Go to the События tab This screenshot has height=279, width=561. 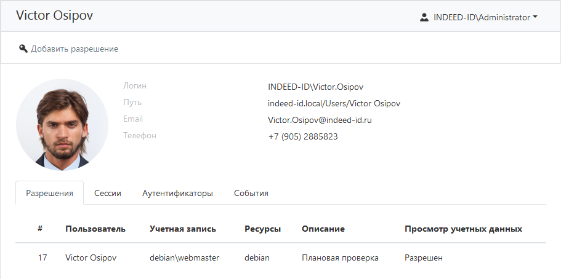(x=251, y=193)
